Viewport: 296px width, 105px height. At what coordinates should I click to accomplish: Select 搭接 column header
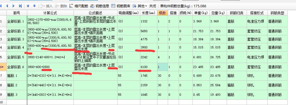click(x=173, y=13)
